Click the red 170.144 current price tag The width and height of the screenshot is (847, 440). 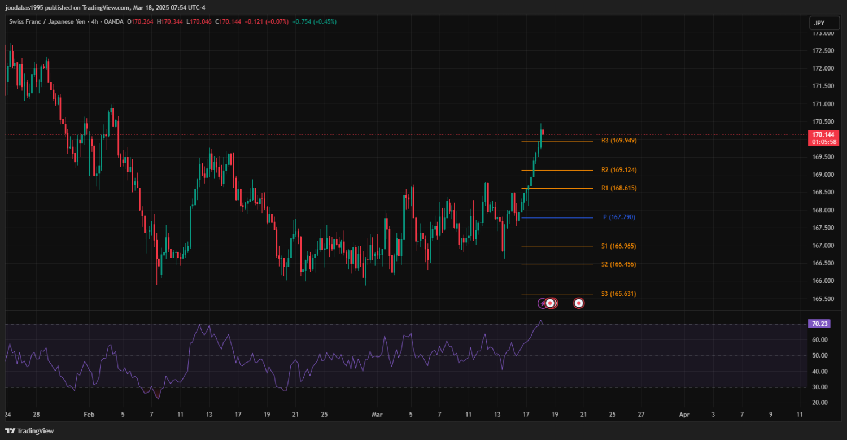823,135
